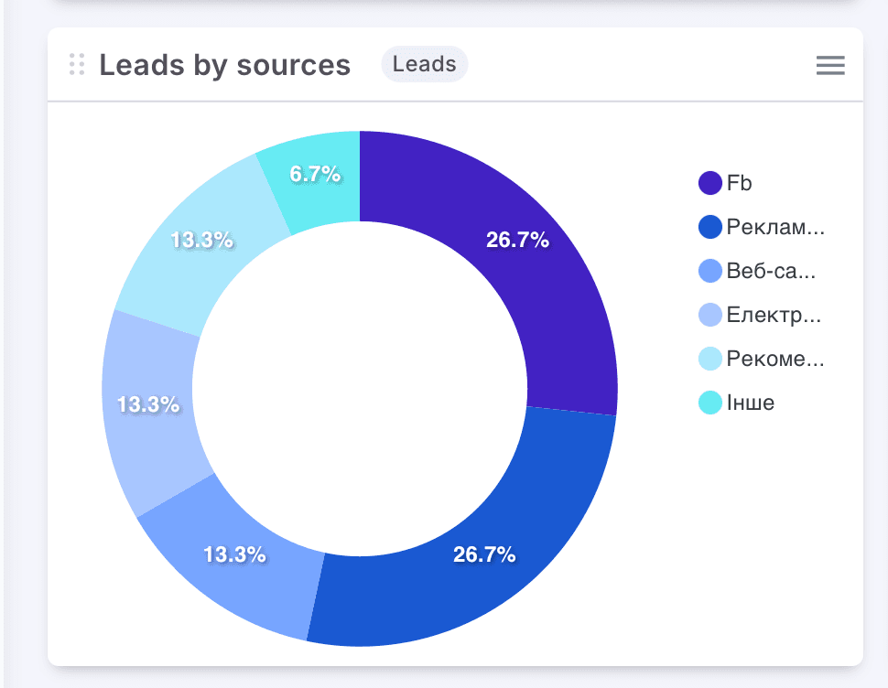Toggle the Веб-са... legend color dot
This screenshot has width=888, height=688.
point(710,271)
